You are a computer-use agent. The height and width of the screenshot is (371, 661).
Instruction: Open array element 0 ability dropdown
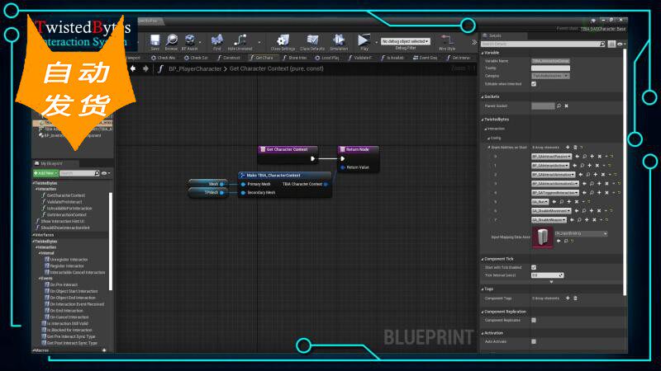pyautogui.click(x=551, y=157)
